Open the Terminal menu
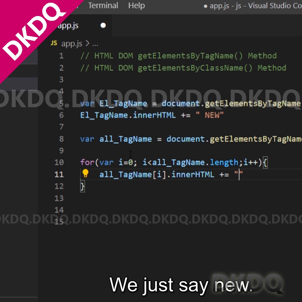Viewport: 302px width, 302px height. click(103, 5)
